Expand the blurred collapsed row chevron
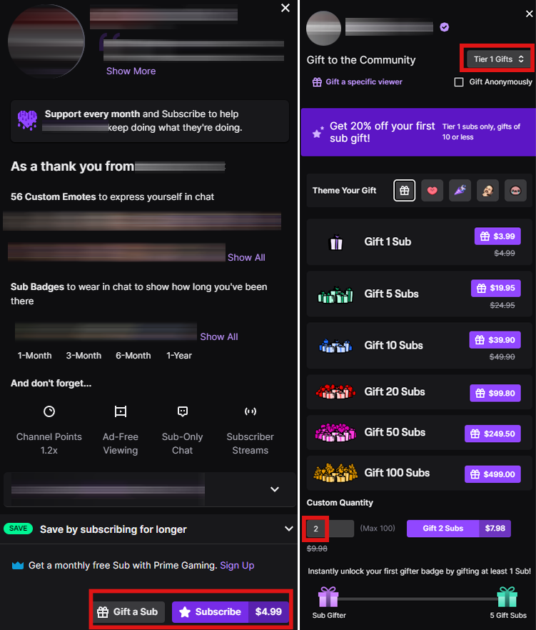 [x=275, y=489]
